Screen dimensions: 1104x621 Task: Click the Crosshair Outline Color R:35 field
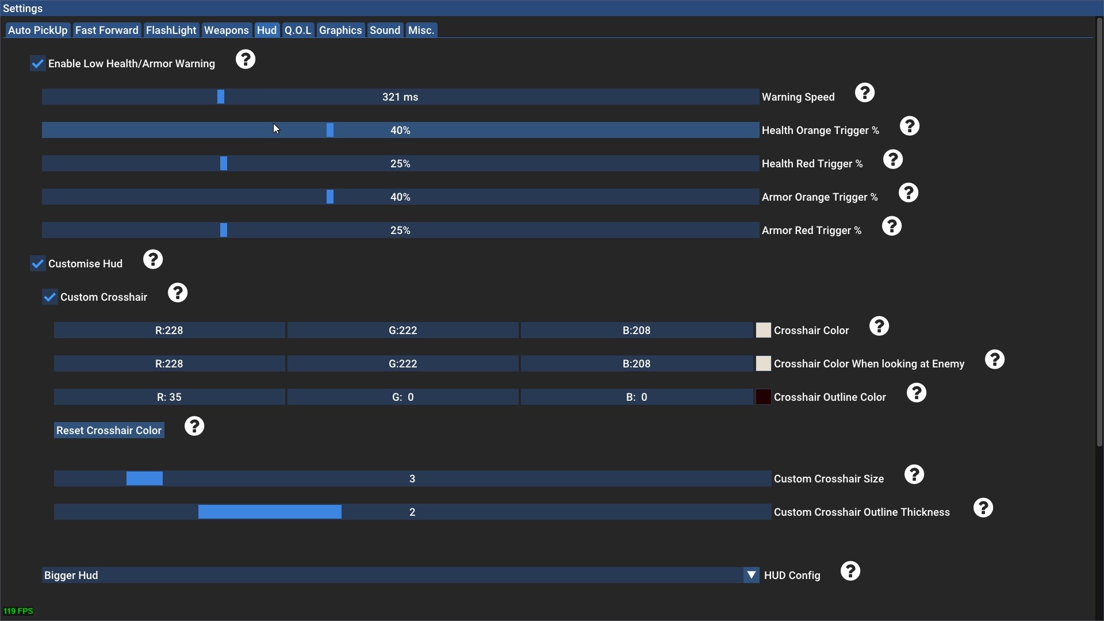pyautogui.click(x=169, y=397)
